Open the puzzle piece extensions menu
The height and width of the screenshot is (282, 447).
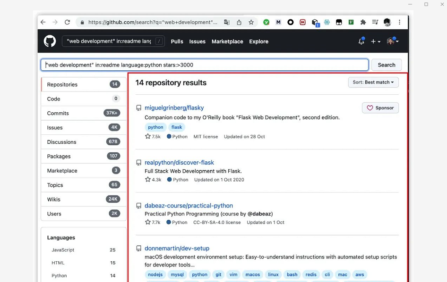[x=363, y=22]
